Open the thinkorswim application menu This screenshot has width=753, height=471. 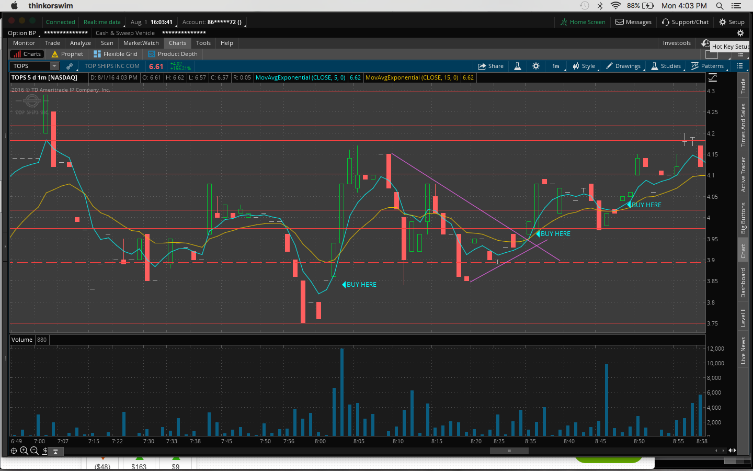point(51,6)
